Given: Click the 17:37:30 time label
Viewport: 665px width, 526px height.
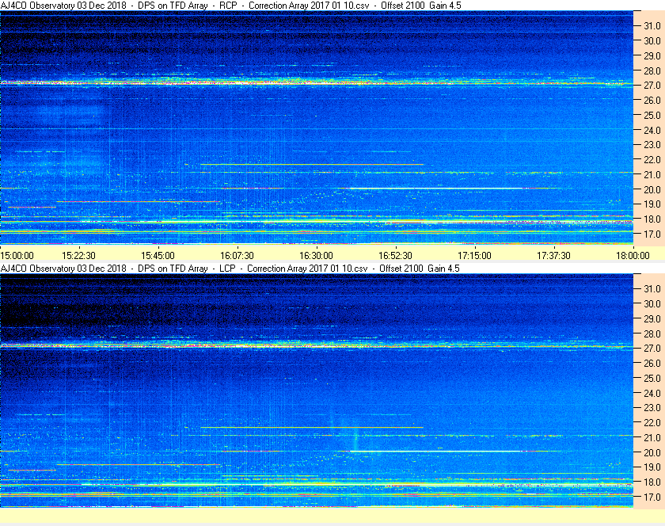Looking at the screenshot, I should pyautogui.click(x=553, y=256).
